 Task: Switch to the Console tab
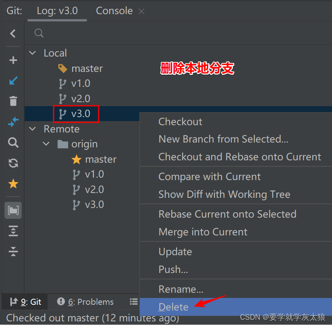point(114,10)
